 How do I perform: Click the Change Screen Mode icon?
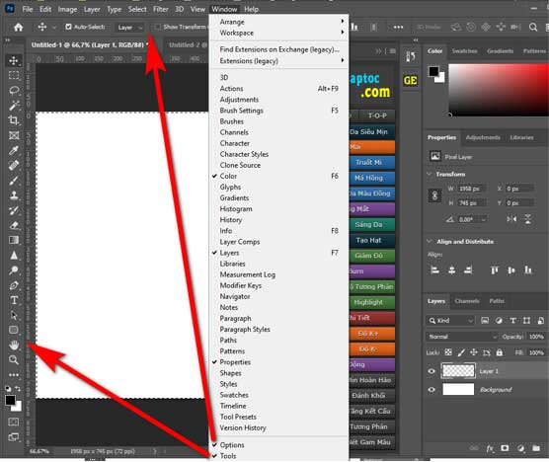pyautogui.click(x=14, y=436)
